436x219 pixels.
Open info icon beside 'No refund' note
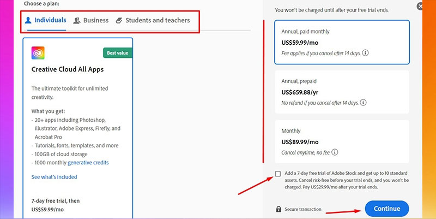click(363, 102)
